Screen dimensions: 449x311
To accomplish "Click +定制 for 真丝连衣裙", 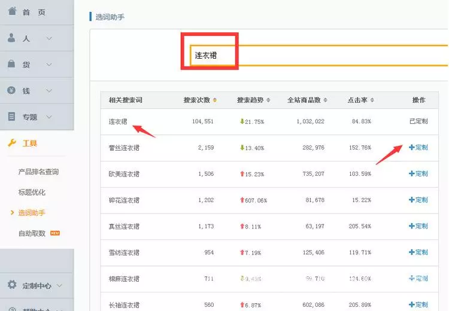I will (x=418, y=226).
